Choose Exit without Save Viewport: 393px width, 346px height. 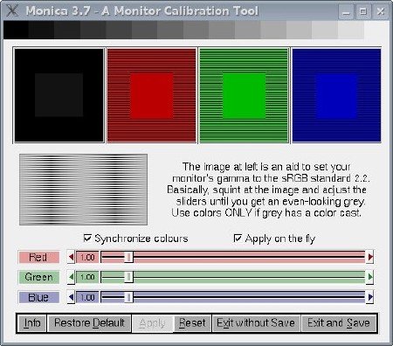click(256, 323)
